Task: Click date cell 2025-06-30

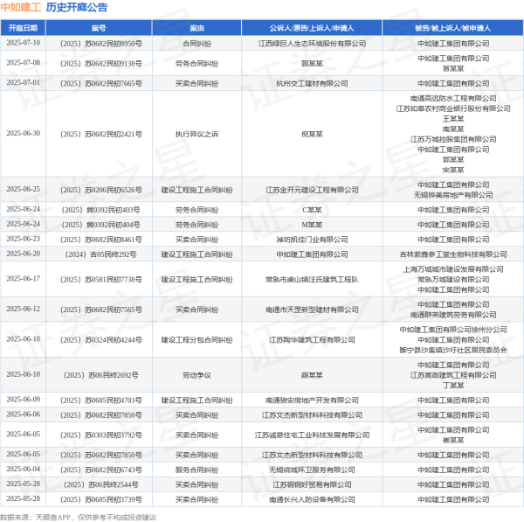Action: tap(23, 133)
